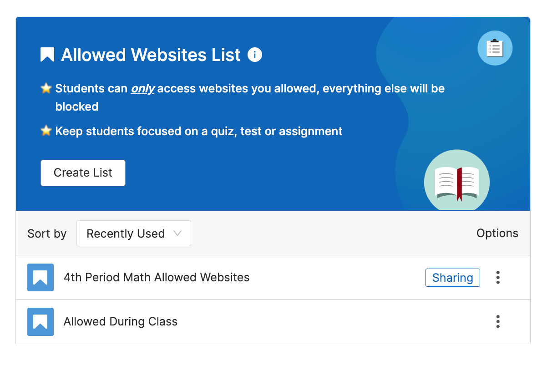Image resolution: width=547 pixels, height=376 pixels.
Task: Expand the chevron on the sort selector
Action: coord(177,233)
